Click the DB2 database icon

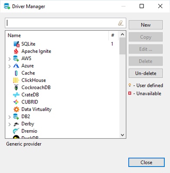(16, 116)
